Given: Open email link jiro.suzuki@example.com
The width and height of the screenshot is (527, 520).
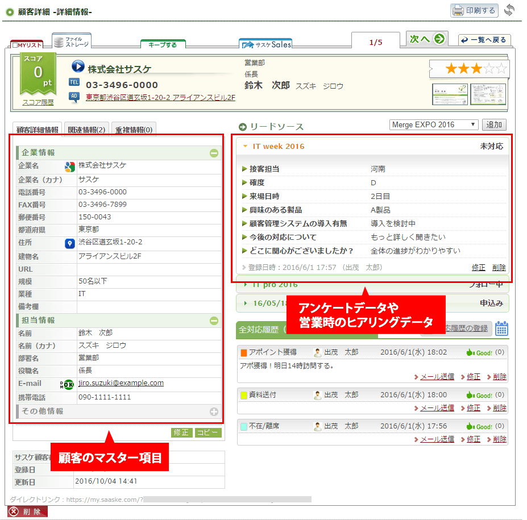Looking at the screenshot, I should point(121,383).
